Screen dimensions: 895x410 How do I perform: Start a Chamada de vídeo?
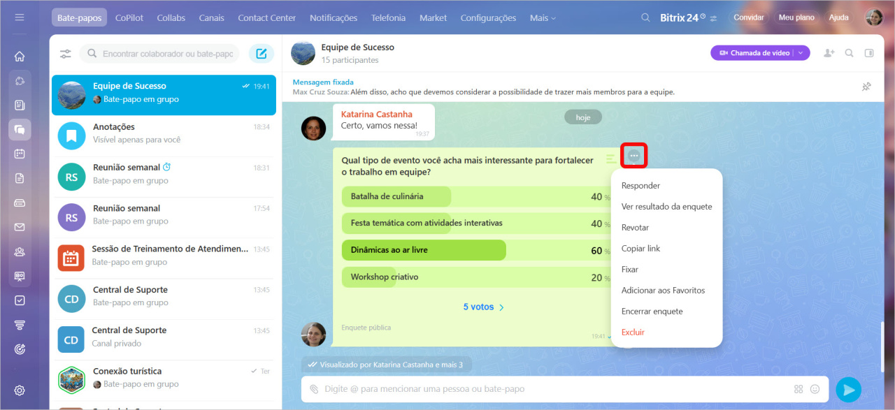(753, 53)
